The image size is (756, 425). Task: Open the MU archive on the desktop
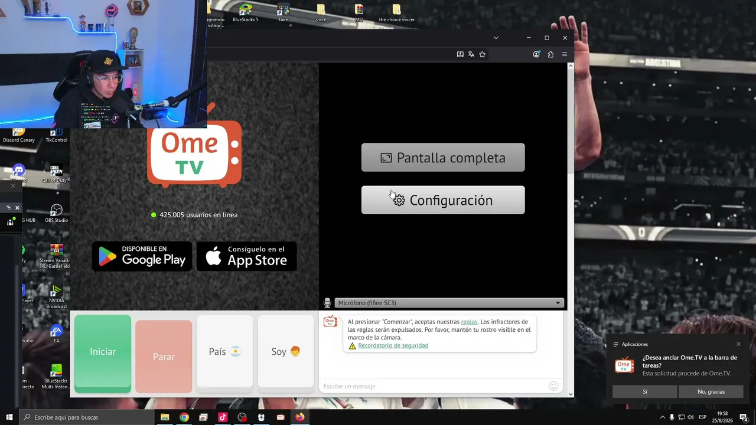359,13
